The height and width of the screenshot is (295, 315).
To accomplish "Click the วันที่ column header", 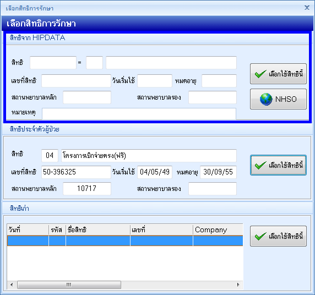I will click(x=28, y=230).
